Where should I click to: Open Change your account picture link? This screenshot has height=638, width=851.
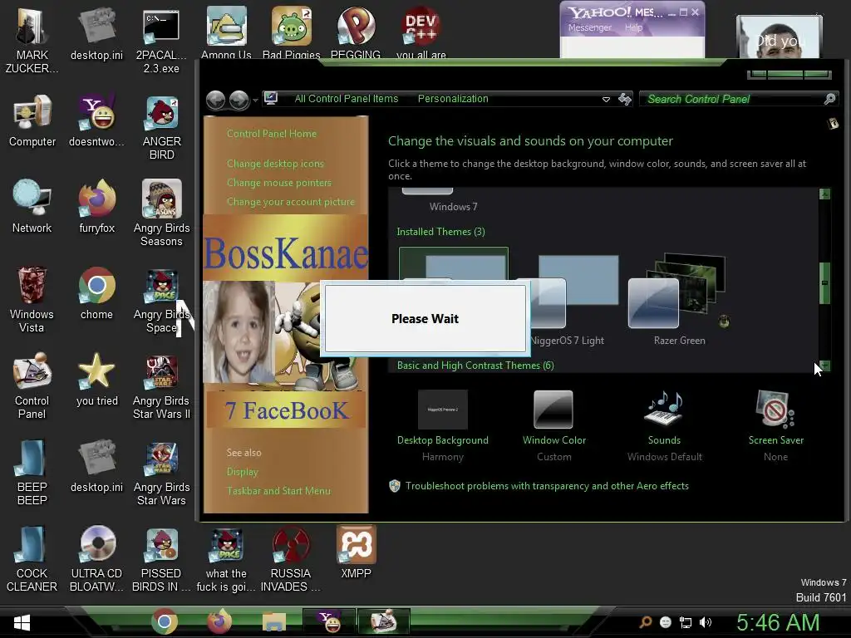pyautogui.click(x=290, y=202)
